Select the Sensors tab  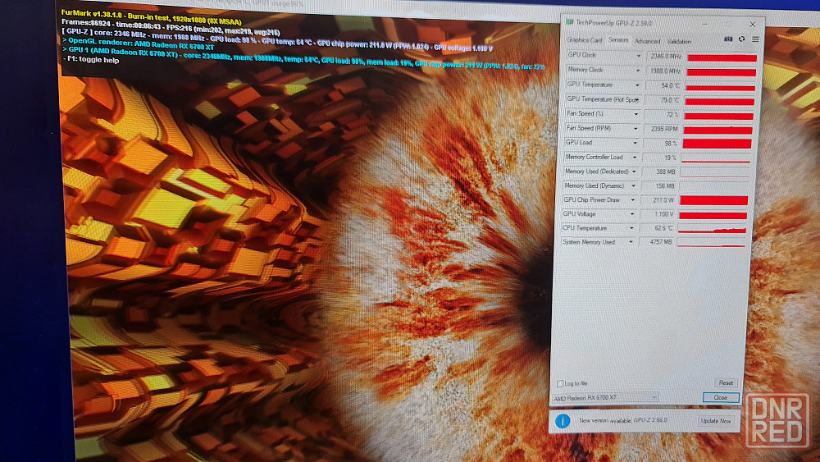coord(617,40)
